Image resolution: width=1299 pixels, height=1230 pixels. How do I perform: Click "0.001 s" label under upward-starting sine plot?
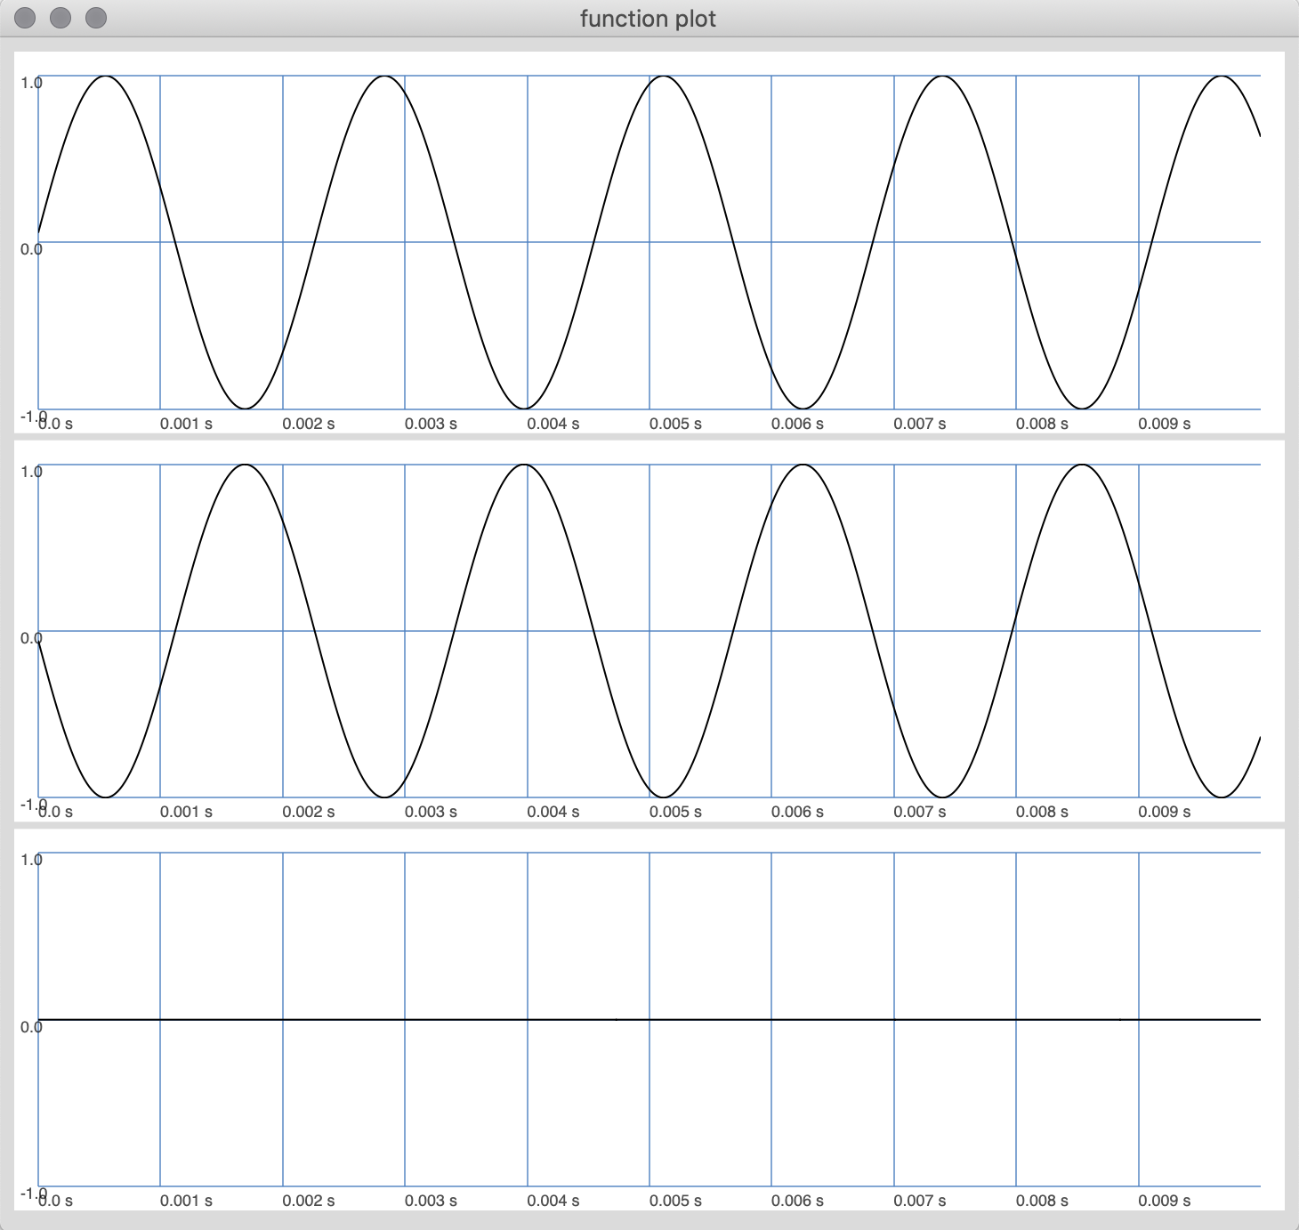186,424
